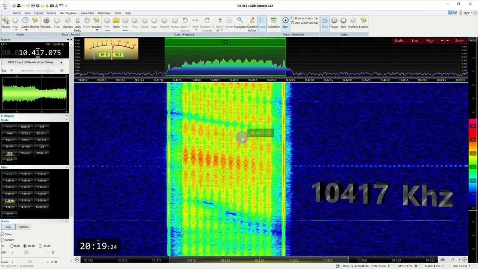Start audio recording with the Record icon
Screen dimensions: 478x269
6,22
